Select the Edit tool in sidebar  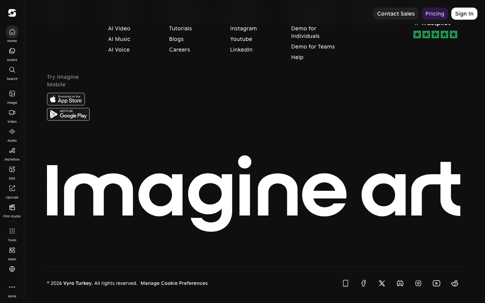(12, 172)
